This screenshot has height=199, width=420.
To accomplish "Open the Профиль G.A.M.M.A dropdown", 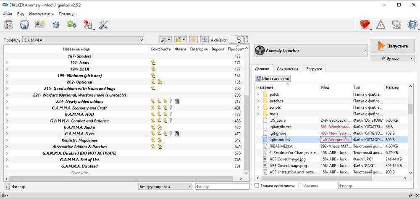I will pos(83,40).
